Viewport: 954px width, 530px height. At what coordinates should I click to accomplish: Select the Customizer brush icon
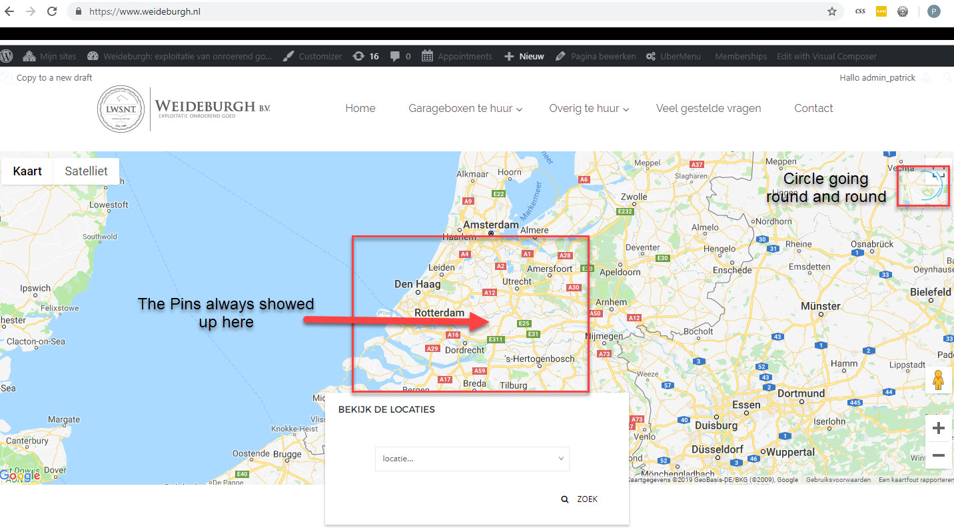[288, 56]
